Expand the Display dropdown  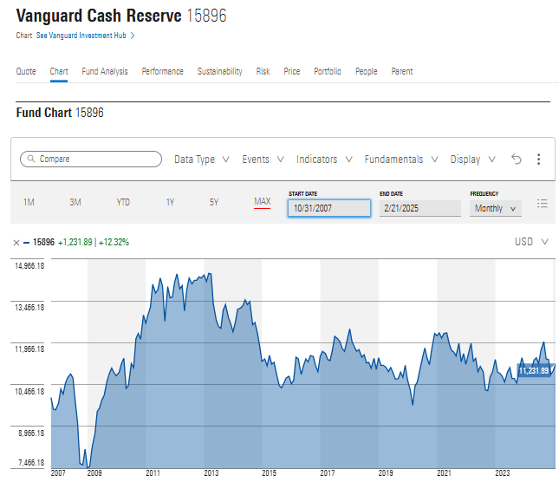pyautogui.click(x=472, y=159)
